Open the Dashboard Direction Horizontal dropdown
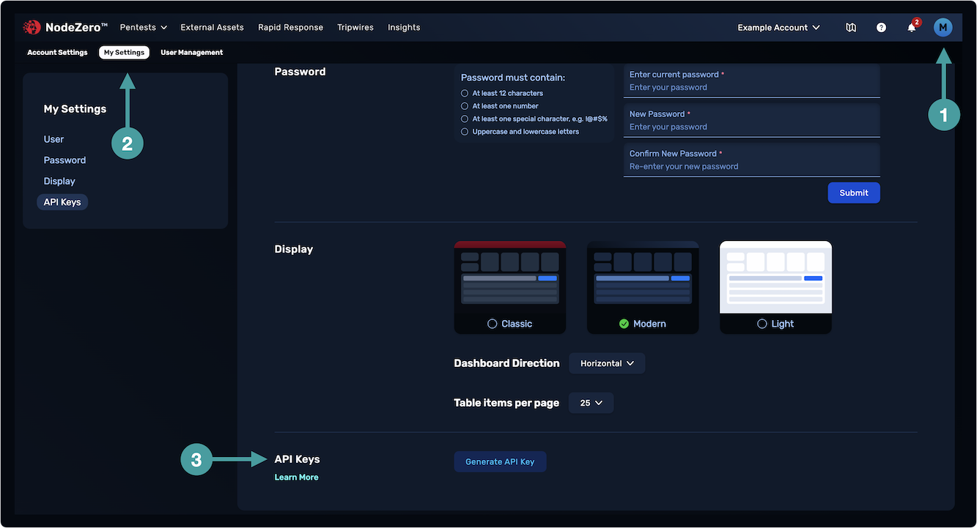Viewport: 977px width, 528px height. (x=607, y=363)
